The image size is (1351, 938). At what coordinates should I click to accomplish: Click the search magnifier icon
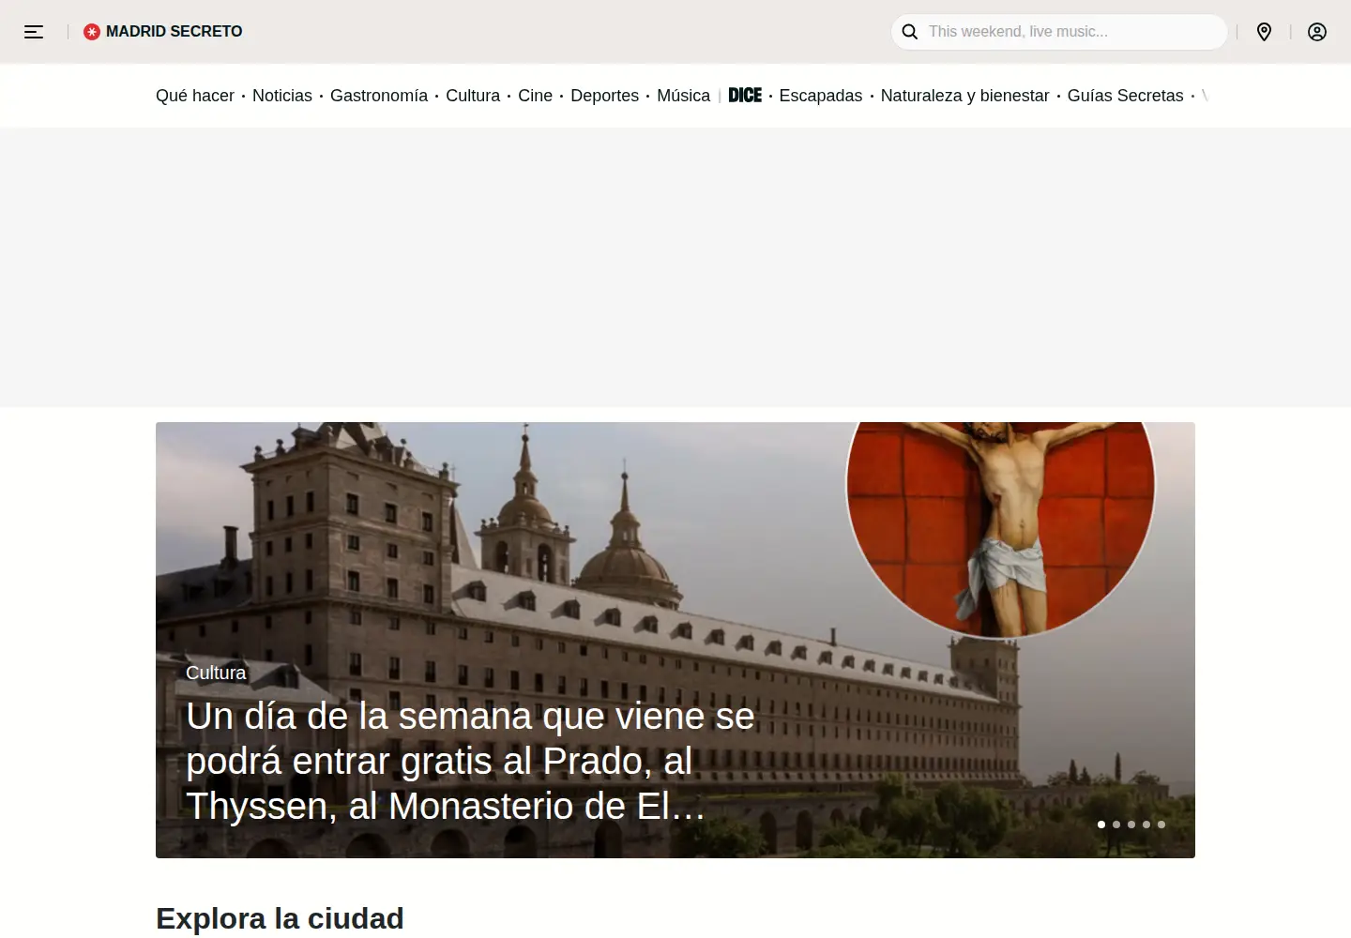pos(910,32)
